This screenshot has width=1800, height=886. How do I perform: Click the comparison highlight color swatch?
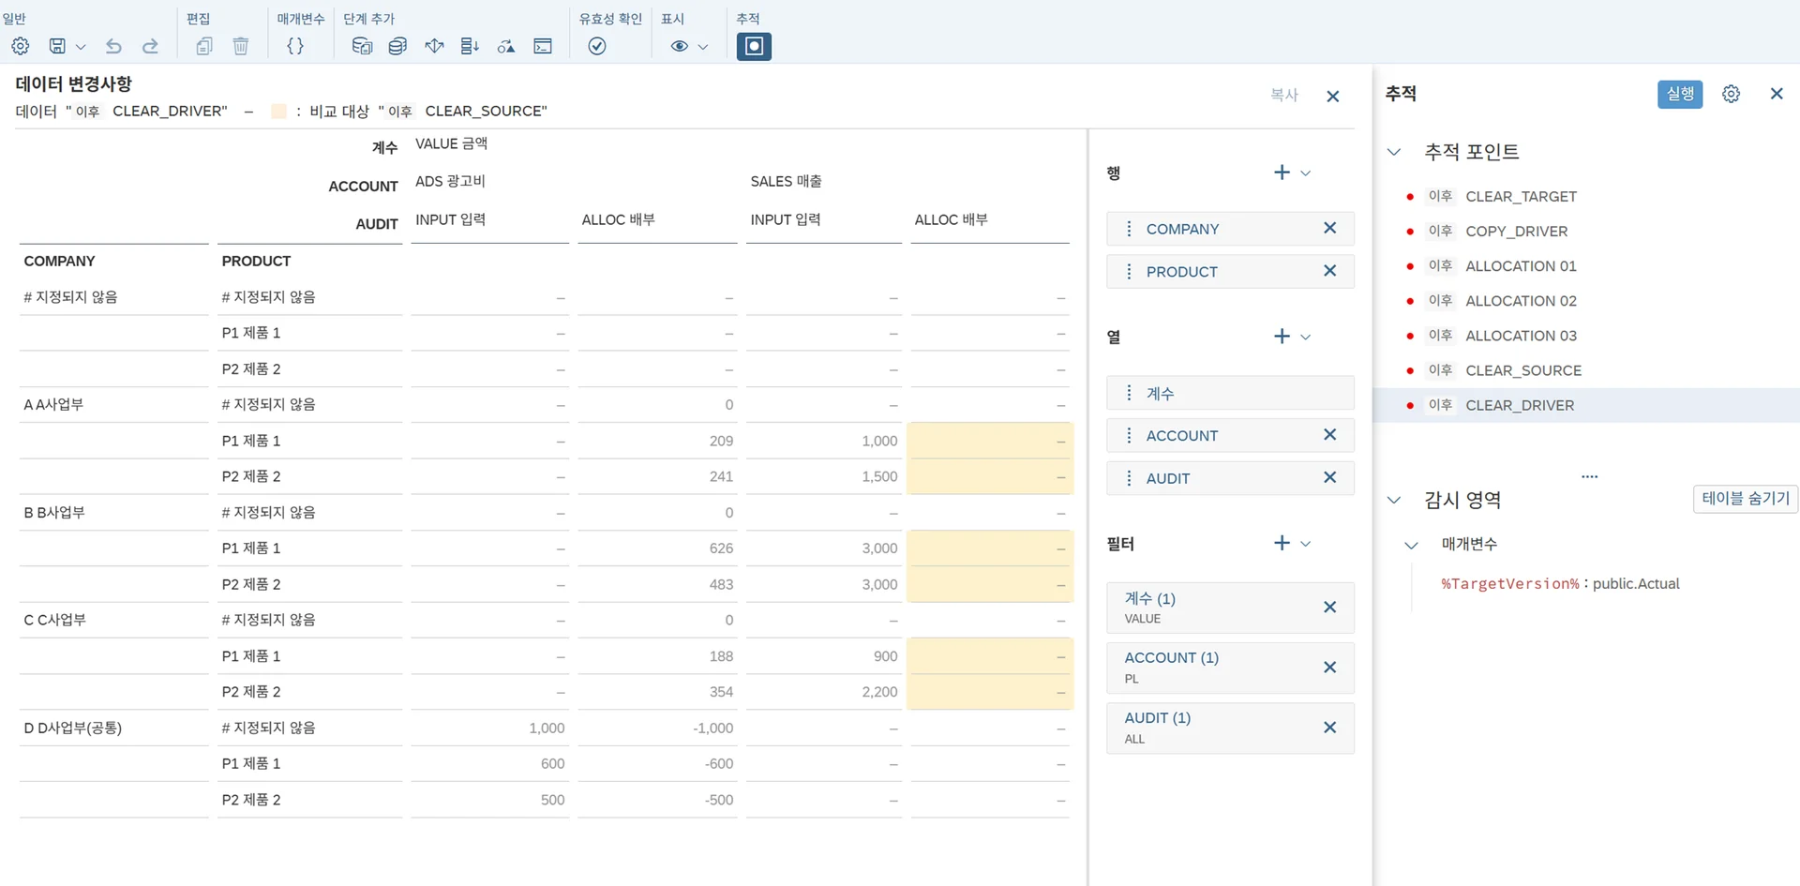(278, 112)
